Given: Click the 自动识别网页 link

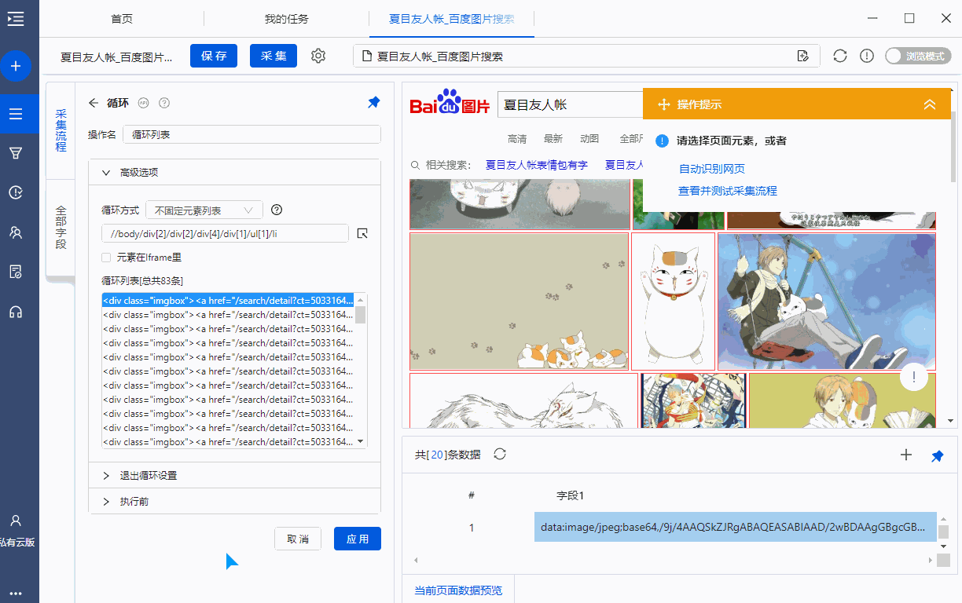Looking at the screenshot, I should coord(712,169).
